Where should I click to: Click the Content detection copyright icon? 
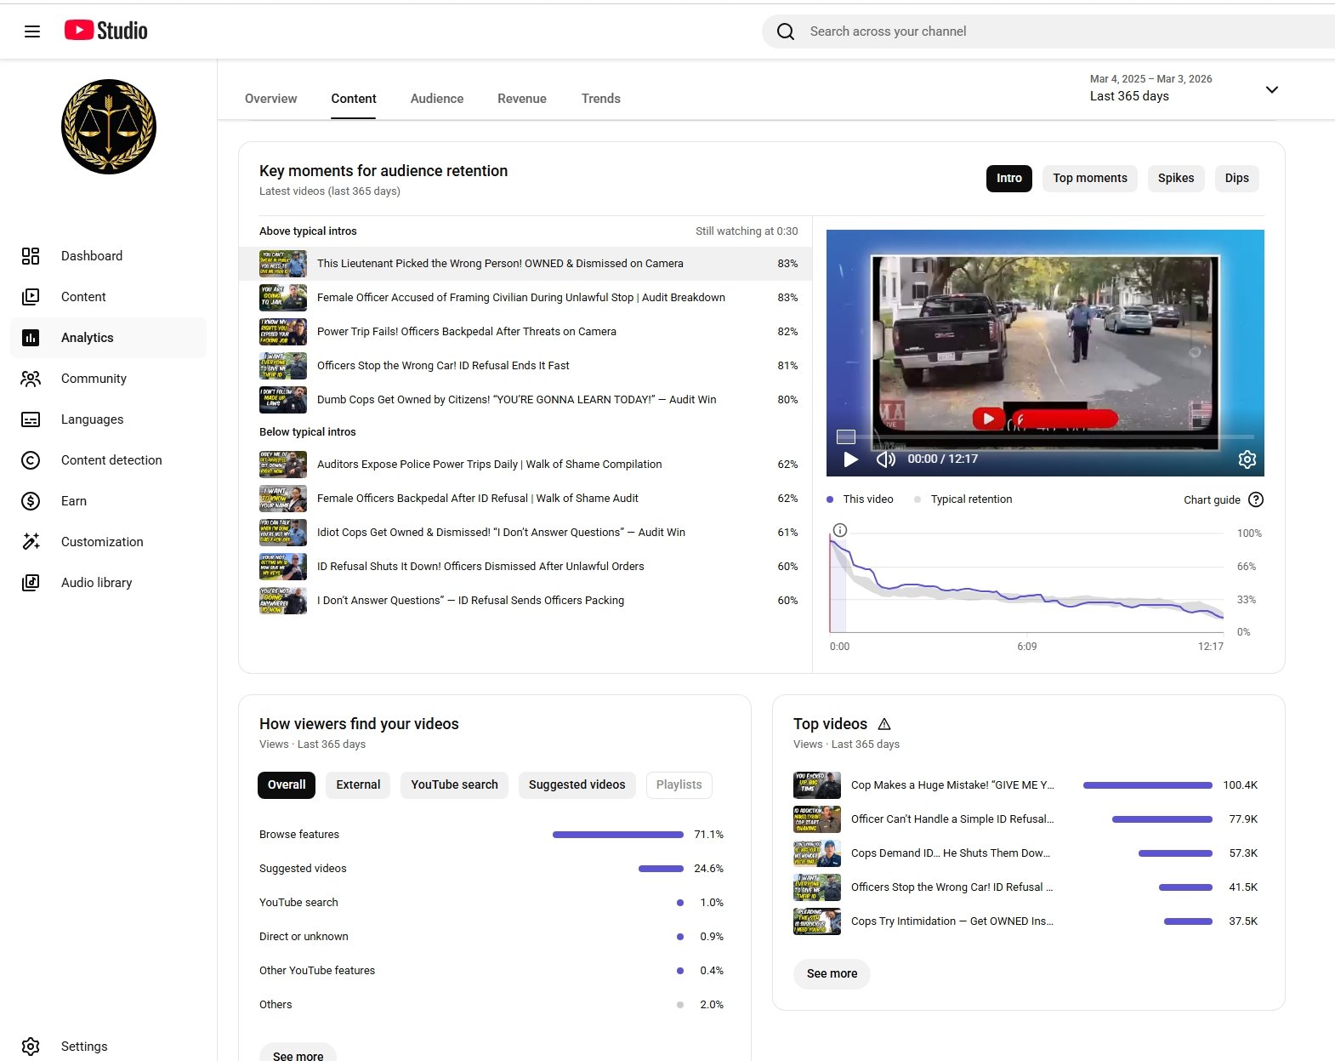(31, 460)
